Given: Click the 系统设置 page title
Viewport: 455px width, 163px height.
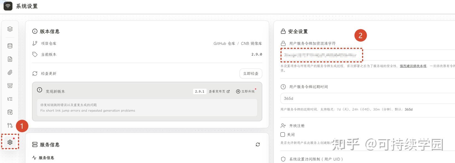Looking at the screenshot, I should click(27, 6).
